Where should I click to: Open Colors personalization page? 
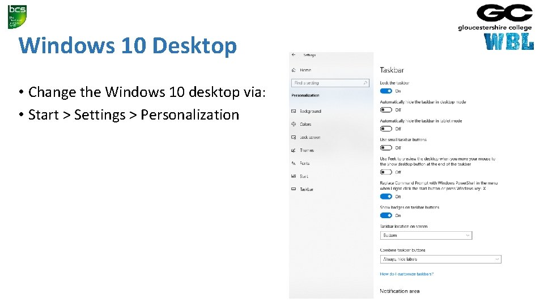point(305,124)
